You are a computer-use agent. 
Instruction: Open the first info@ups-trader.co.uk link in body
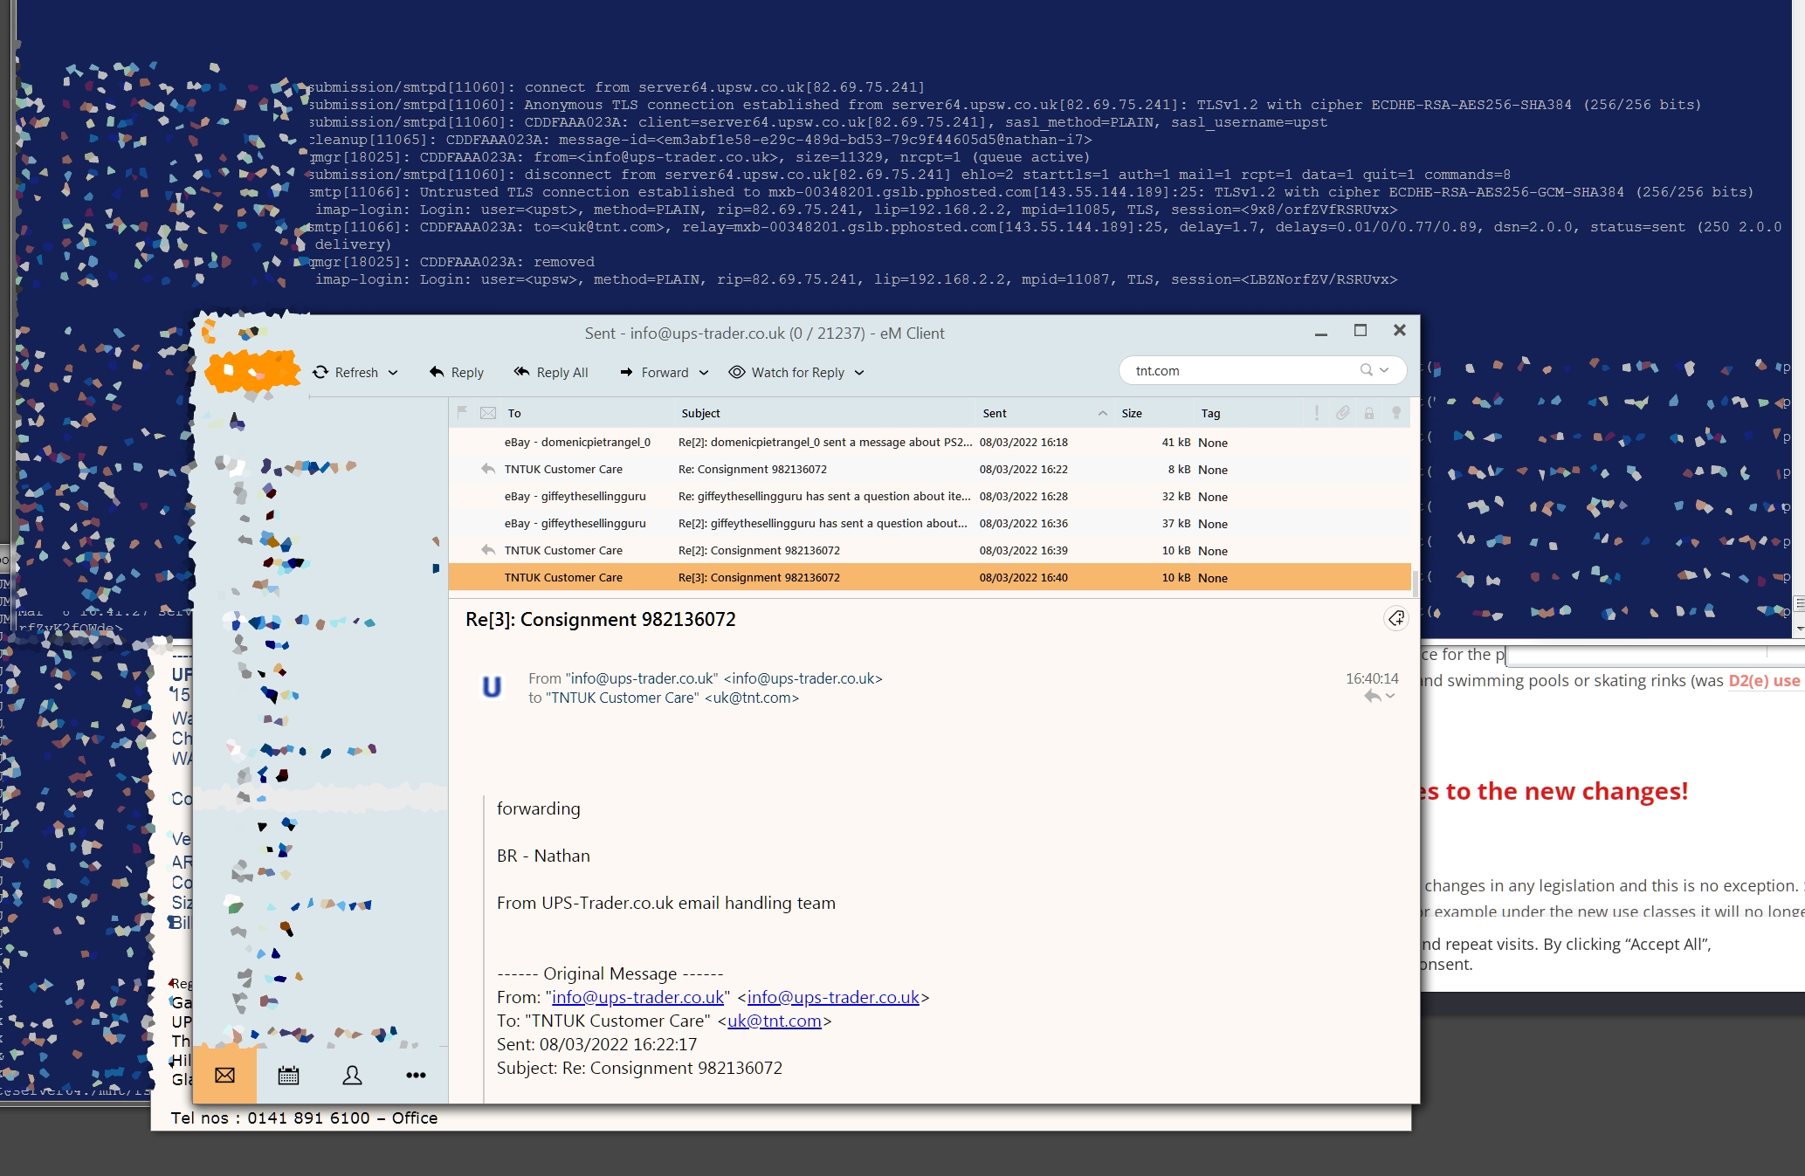(x=638, y=997)
